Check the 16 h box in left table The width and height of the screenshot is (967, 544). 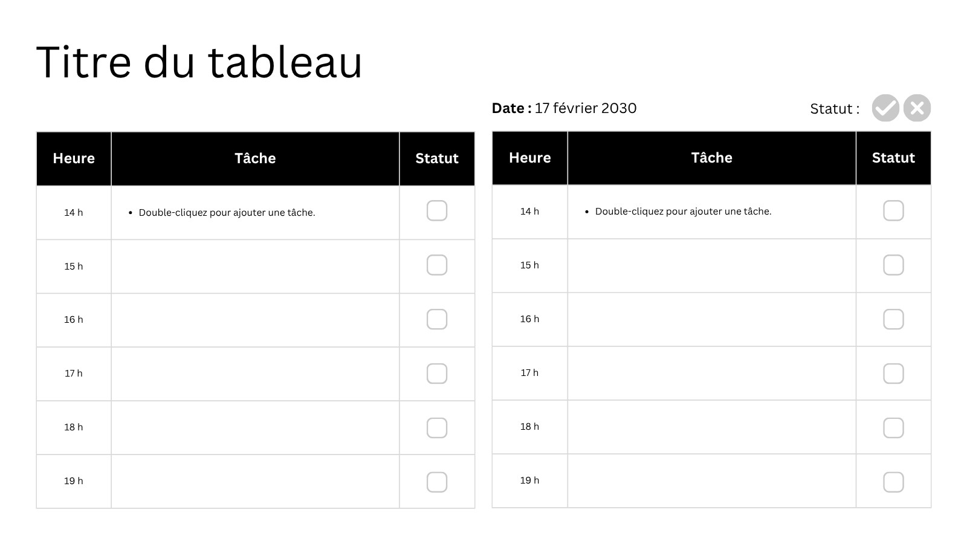[437, 319]
